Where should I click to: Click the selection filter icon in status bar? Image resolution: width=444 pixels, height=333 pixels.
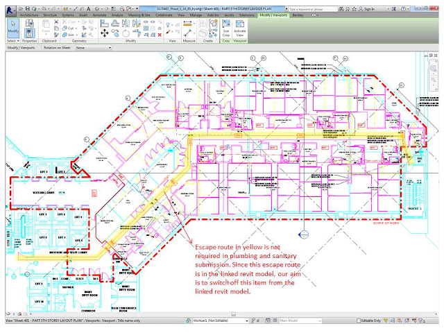[421, 321]
